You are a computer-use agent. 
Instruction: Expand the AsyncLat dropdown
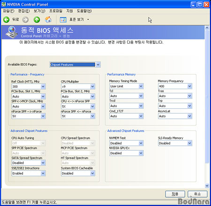(189, 116)
